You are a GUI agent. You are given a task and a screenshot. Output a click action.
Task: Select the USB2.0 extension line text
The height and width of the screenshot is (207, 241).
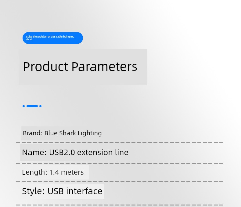click(x=89, y=153)
